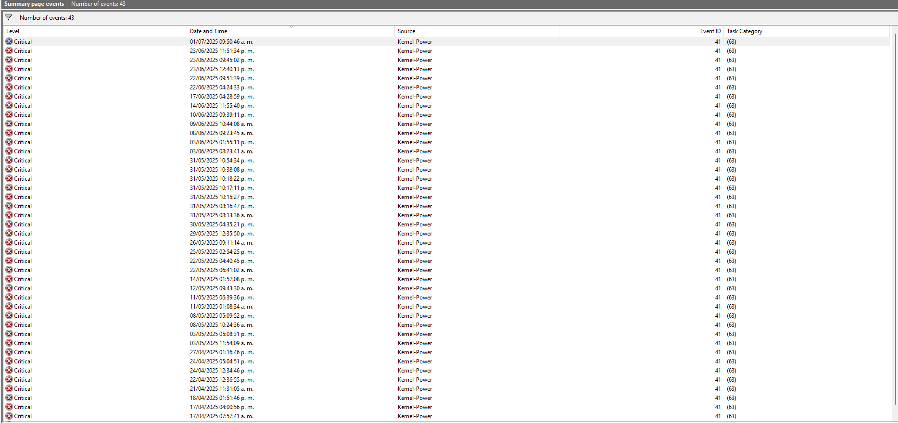This screenshot has width=898, height=423.
Task: Select the date 03/06/2025 08:23:41 a. m.
Action: click(x=222, y=151)
